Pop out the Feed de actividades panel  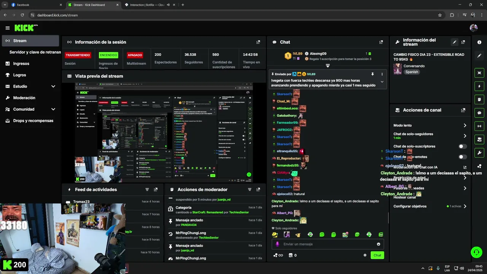coord(156,190)
